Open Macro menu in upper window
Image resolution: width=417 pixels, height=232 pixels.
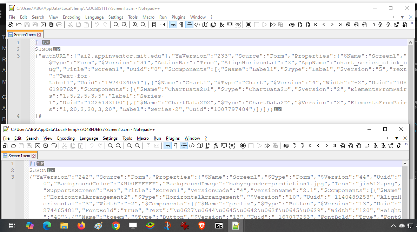pos(148,17)
